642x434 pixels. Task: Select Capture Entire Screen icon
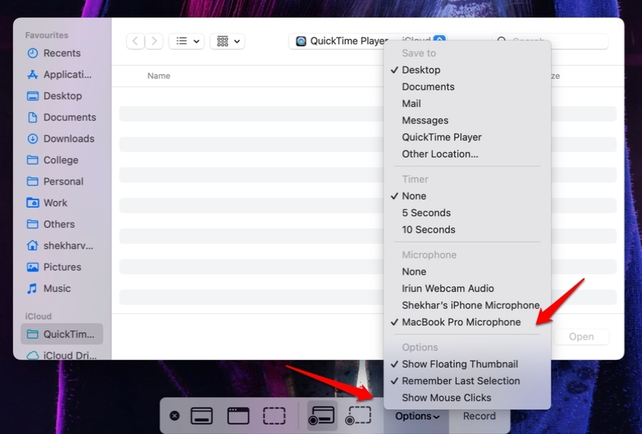tap(202, 416)
